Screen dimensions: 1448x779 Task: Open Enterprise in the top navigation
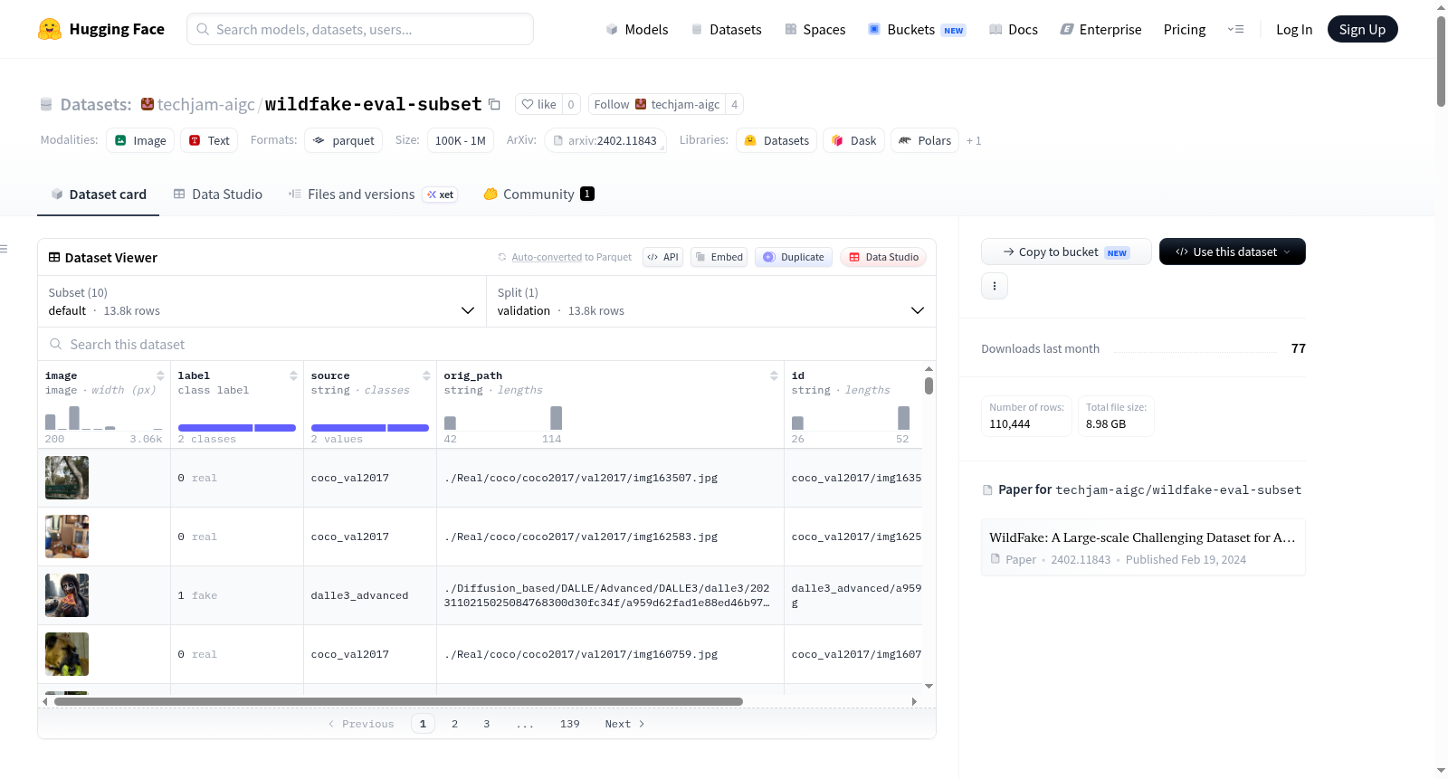point(1100,30)
